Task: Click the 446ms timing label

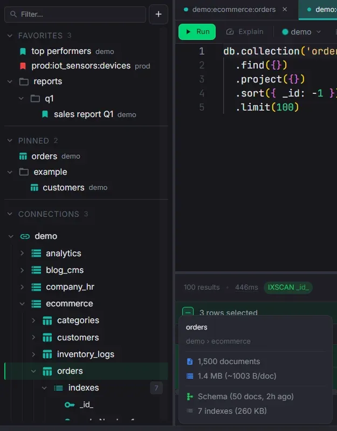Action: coord(246,287)
